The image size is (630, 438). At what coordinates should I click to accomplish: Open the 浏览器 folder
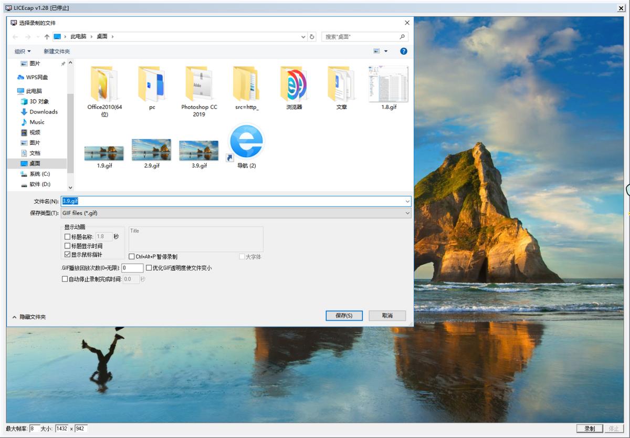294,88
